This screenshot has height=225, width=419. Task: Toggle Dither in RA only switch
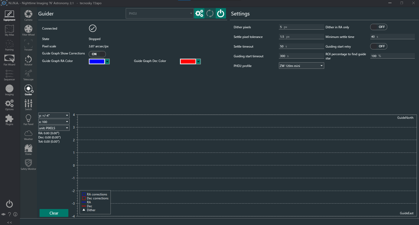379,27
